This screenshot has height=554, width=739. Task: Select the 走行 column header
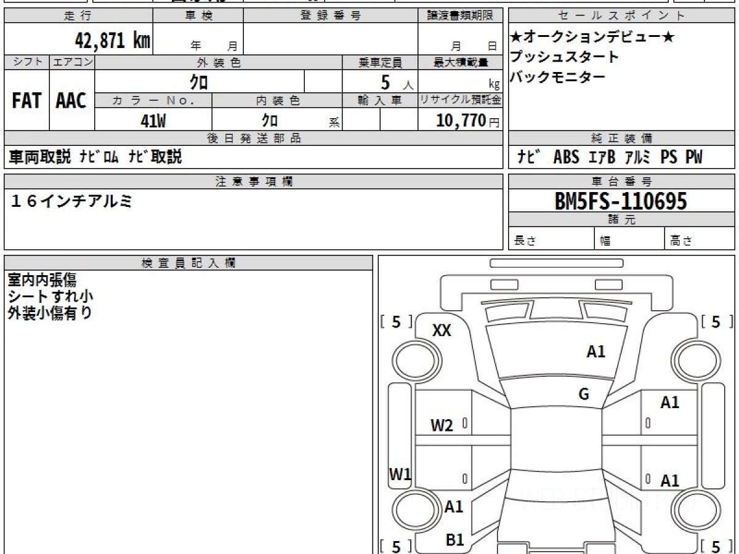point(78,16)
